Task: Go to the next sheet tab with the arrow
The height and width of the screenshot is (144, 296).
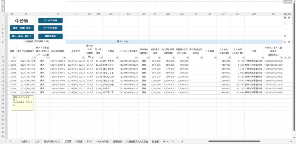Action: click(11, 141)
